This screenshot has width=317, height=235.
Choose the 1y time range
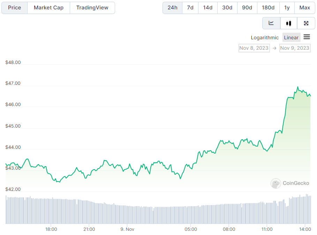pos(287,8)
